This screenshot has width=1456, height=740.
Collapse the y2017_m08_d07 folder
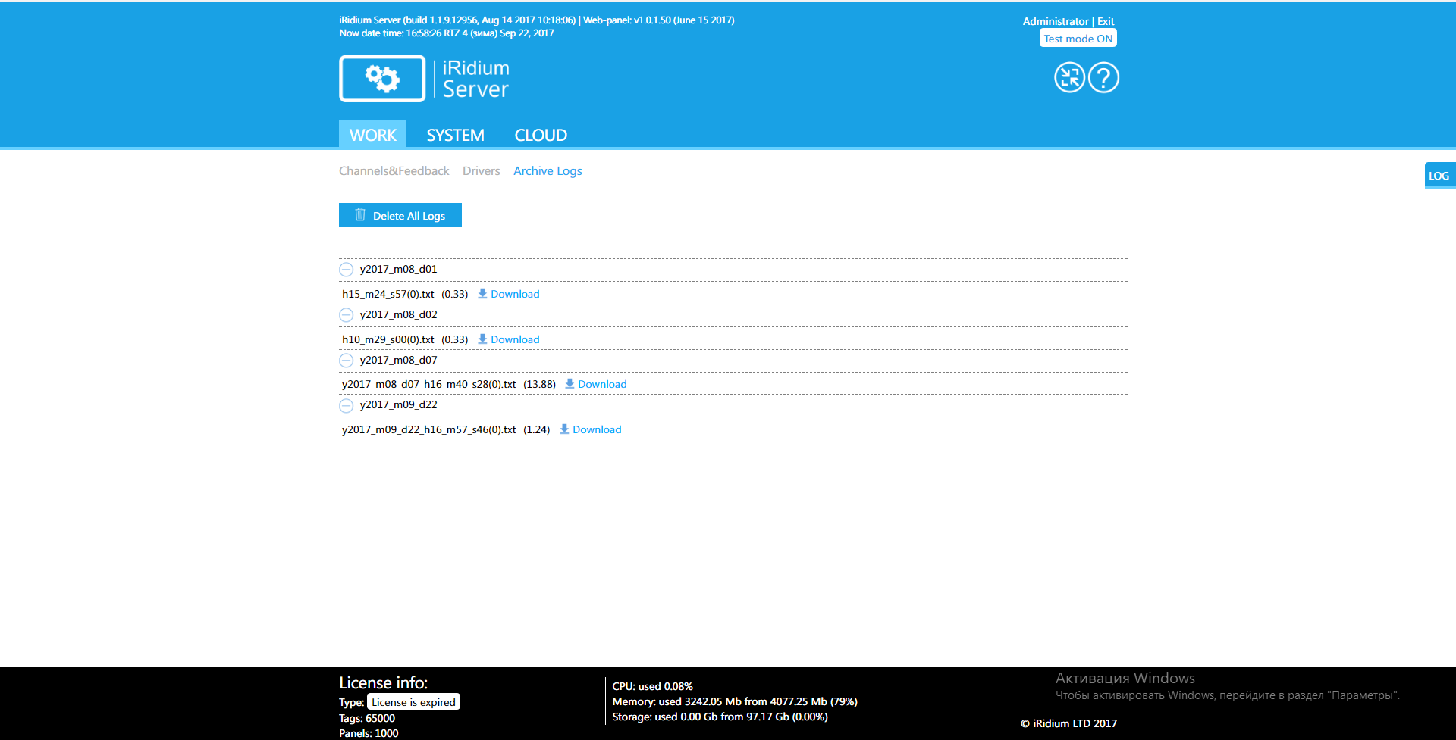click(x=347, y=361)
